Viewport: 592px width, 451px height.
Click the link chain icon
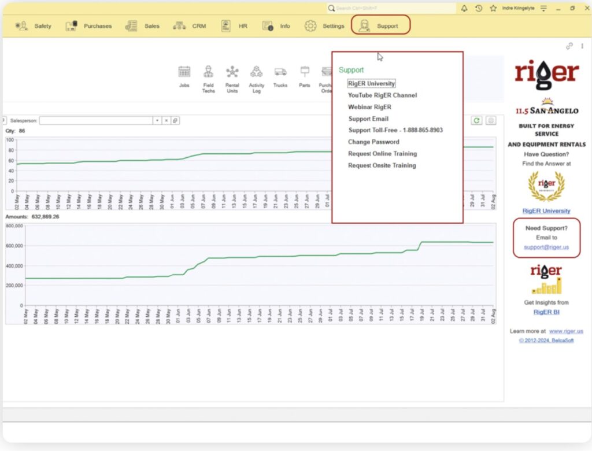point(569,46)
